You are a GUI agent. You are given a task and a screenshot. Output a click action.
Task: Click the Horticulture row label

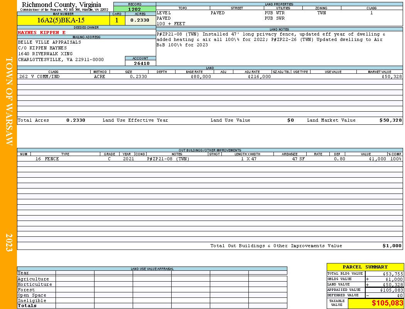(35, 284)
